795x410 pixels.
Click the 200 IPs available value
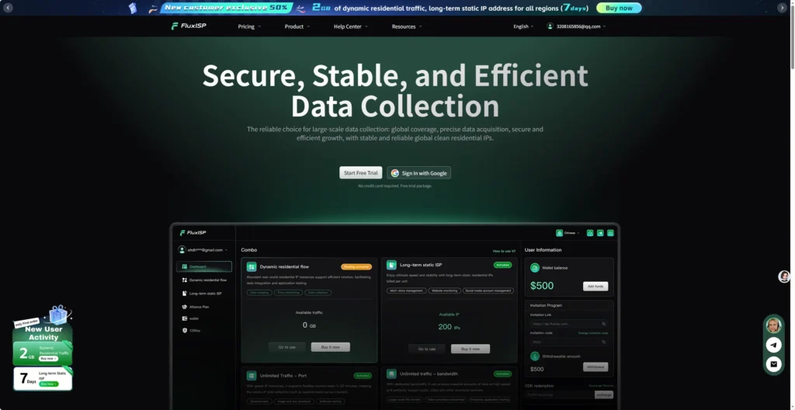[x=450, y=327]
